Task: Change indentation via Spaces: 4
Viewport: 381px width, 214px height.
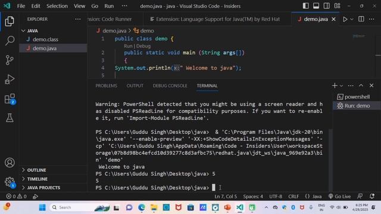Action: click(x=253, y=196)
